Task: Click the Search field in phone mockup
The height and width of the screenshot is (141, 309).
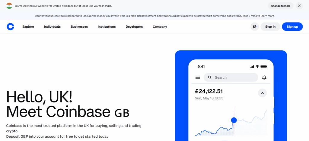Action: click(x=231, y=77)
